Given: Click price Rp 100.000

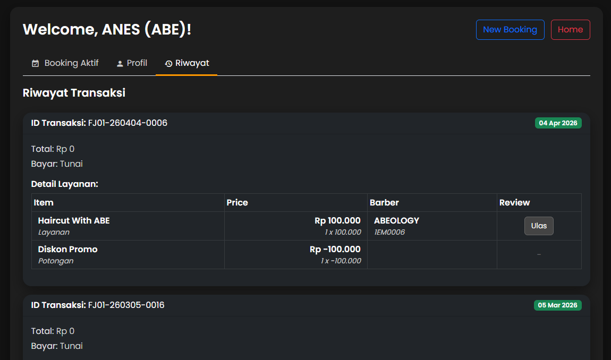Looking at the screenshot, I should click(337, 220).
